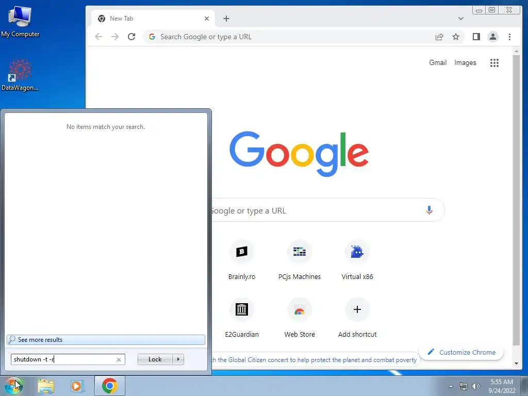Click the Google search box on the page
Screen dimensions: 528x396
click(x=317, y=210)
